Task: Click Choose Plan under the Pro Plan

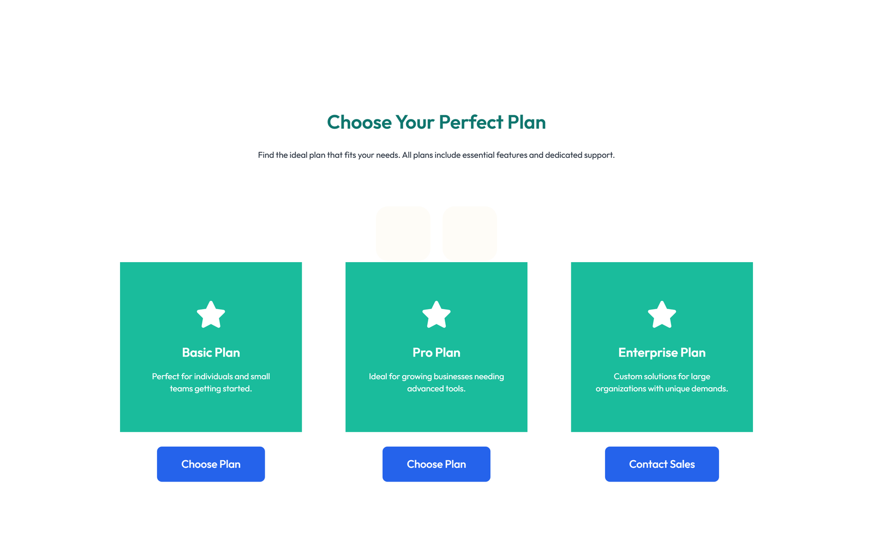Action: point(436,464)
